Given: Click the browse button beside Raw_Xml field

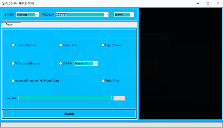Looking at the screenshot, I should [x=119, y=98].
